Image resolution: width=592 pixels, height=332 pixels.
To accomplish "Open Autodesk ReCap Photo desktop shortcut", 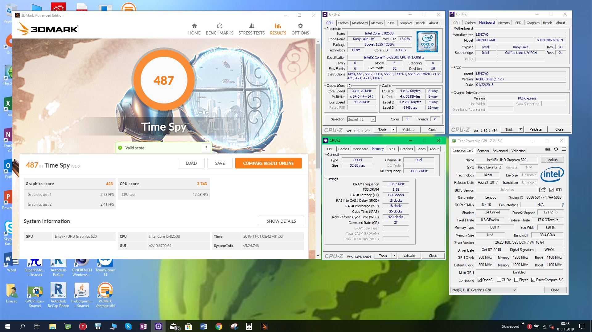I will [x=58, y=295].
